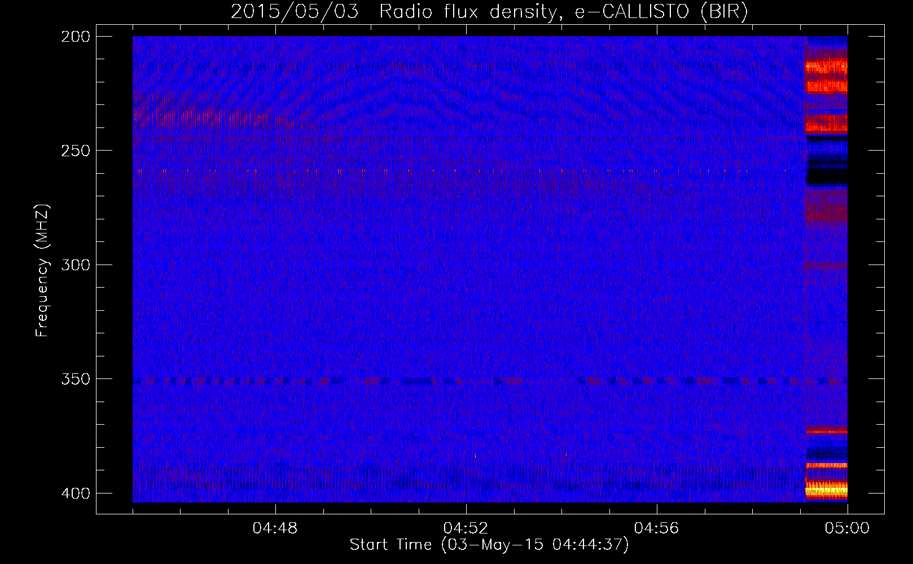Click the 200 frequency tick label

75,37
